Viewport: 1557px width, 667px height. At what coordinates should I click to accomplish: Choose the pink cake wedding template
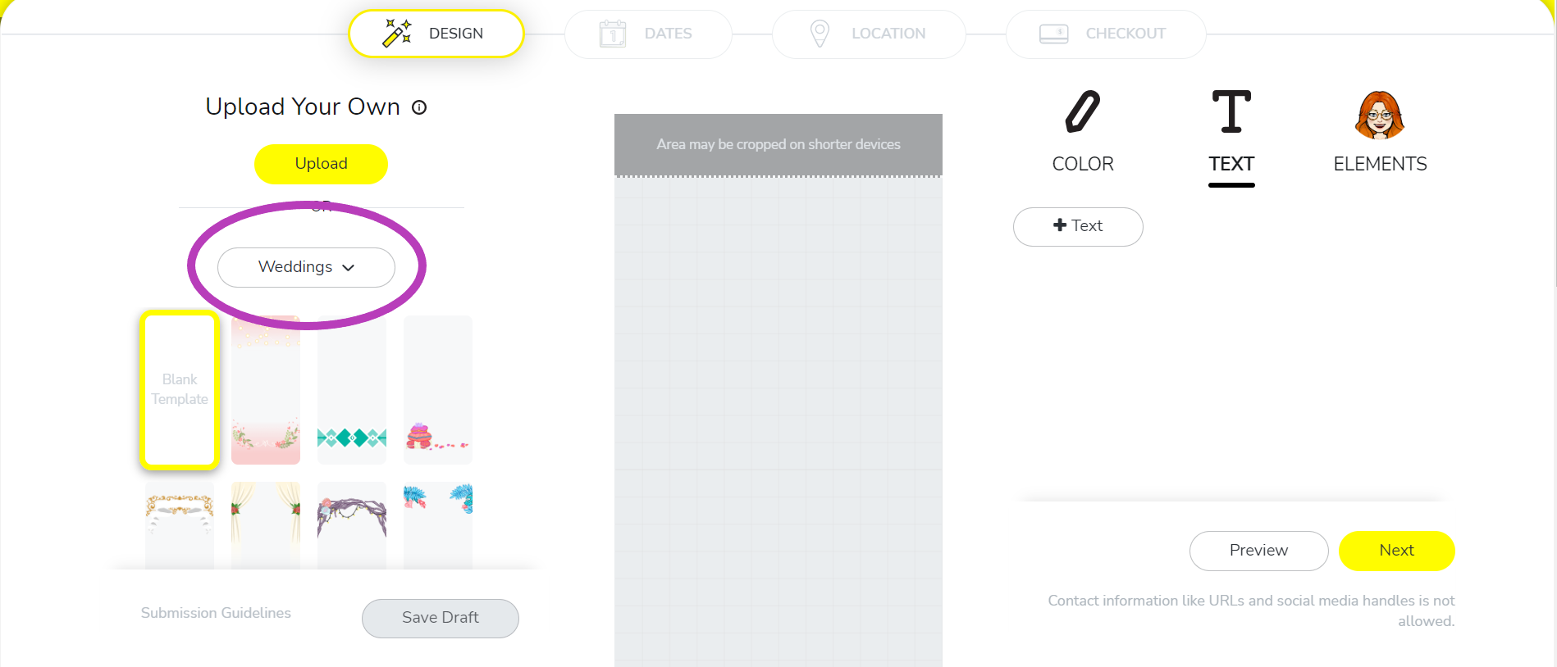(438, 390)
